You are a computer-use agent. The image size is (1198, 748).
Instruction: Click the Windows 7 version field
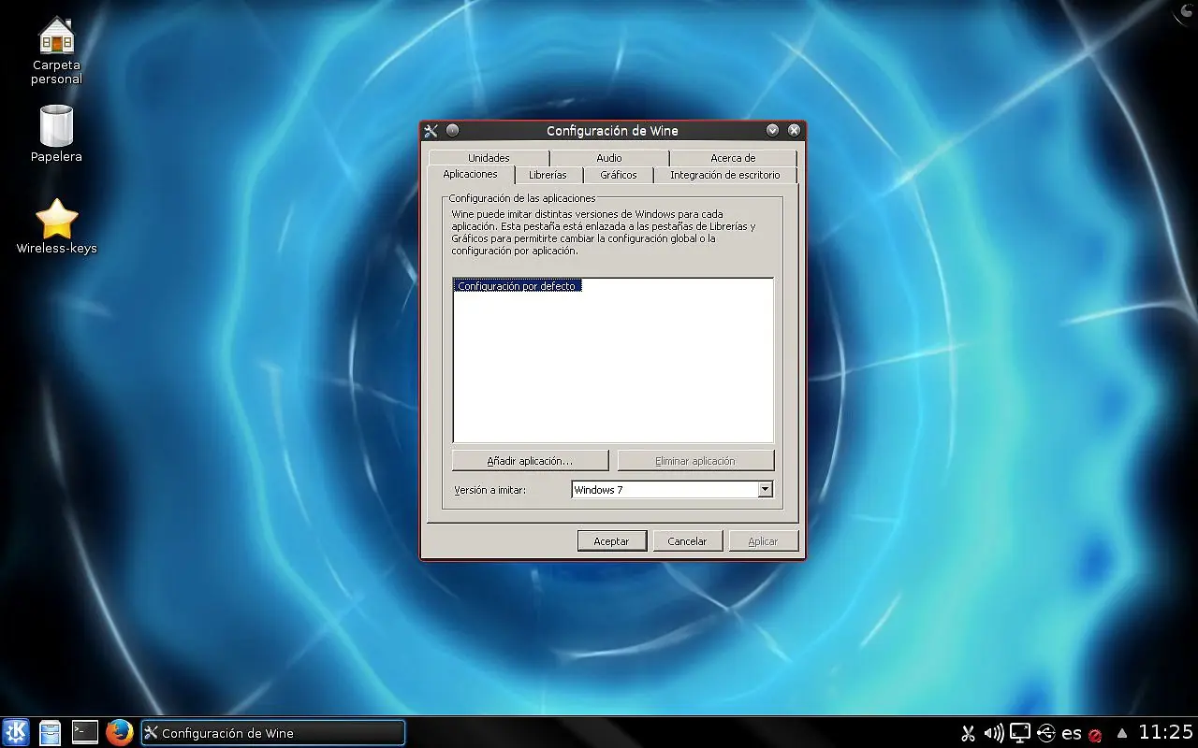(664, 489)
